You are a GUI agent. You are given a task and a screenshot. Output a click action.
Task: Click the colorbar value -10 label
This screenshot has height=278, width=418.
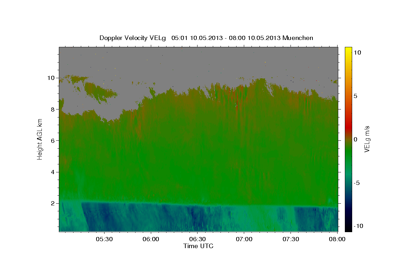[x=359, y=226]
